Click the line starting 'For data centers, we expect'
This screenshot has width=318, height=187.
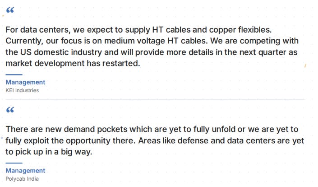coord(138,30)
